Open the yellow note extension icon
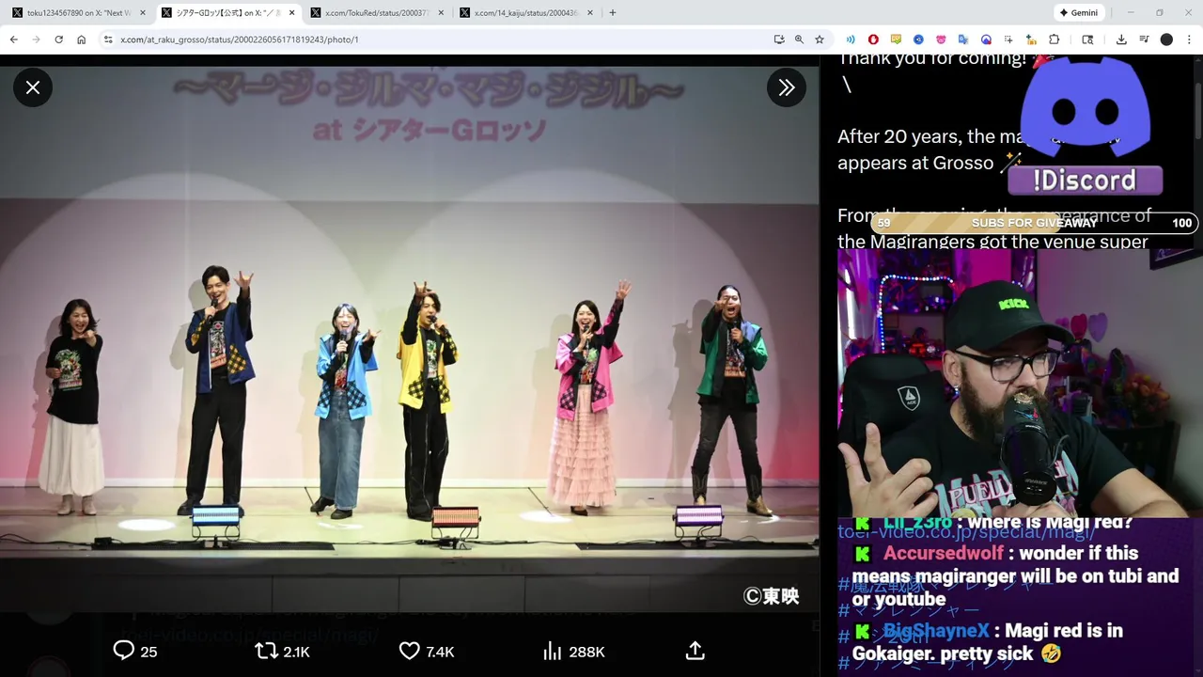This screenshot has width=1203, height=677. point(896,39)
